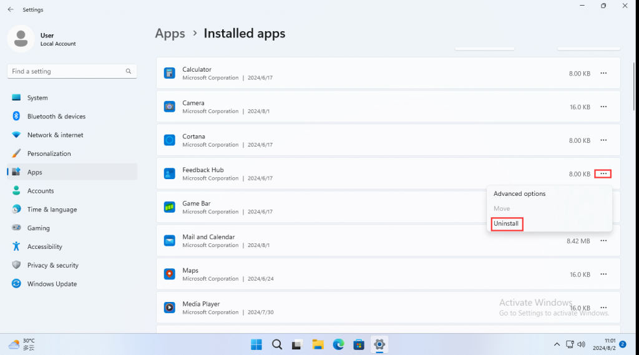Open Microsoft Store from the taskbar
Screen dimensions: 639x355
pyautogui.click(x=359, y=345)
